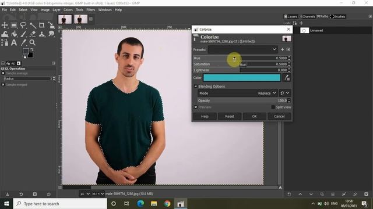The height and width of the screenshot is (209, 373).
Task: Open the File menu
Action: click(x=4, y=10)
